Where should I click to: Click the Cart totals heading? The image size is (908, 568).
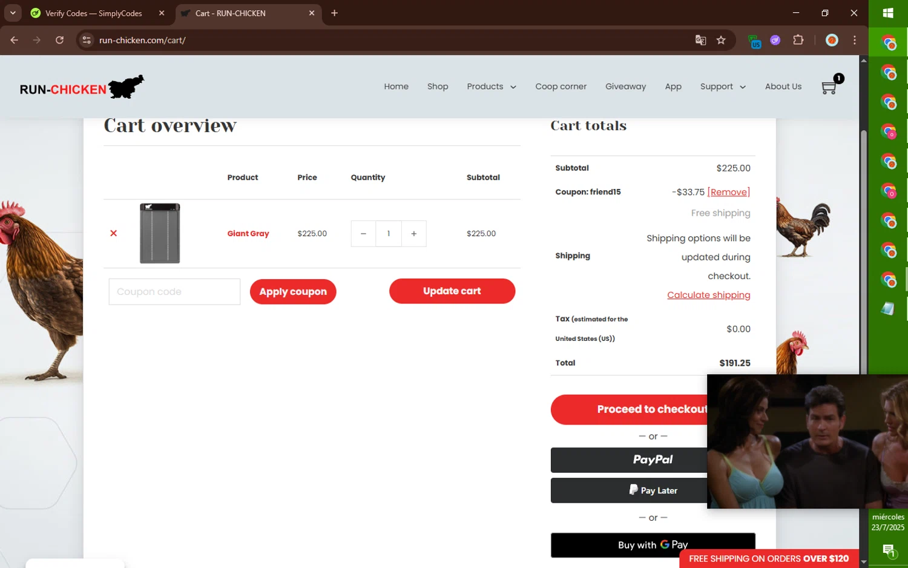tap(588, 125)
